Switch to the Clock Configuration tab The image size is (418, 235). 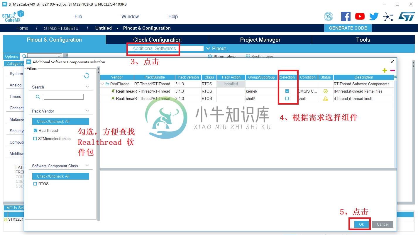[158, 40]
